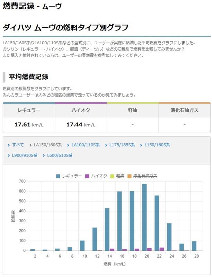Click the purple bar at 22 km/L
The width and height of the screenshot is (212, 277).
tap(162, 249)
